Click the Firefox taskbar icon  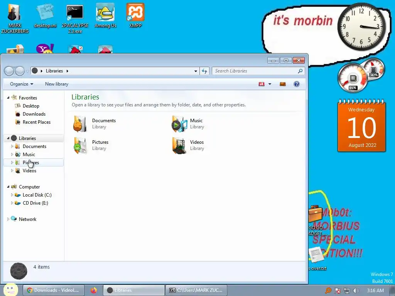pyautogui.click(x=94, y=290)
